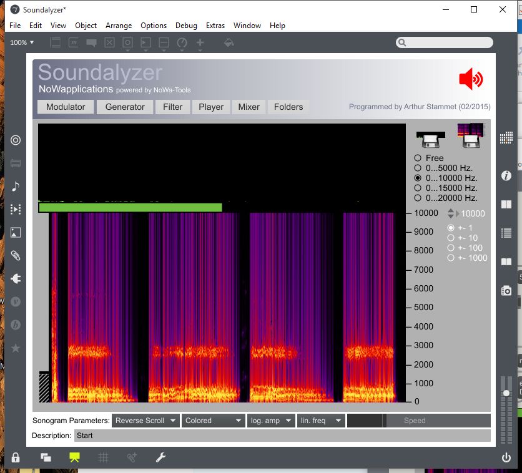The height and width of the screenshot is (473, 522).
Task: Click the Player button
Action: coord(211,107)
